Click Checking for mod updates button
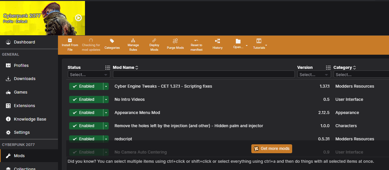This screenshot has height=170, width=389. [x=91, y=45]
